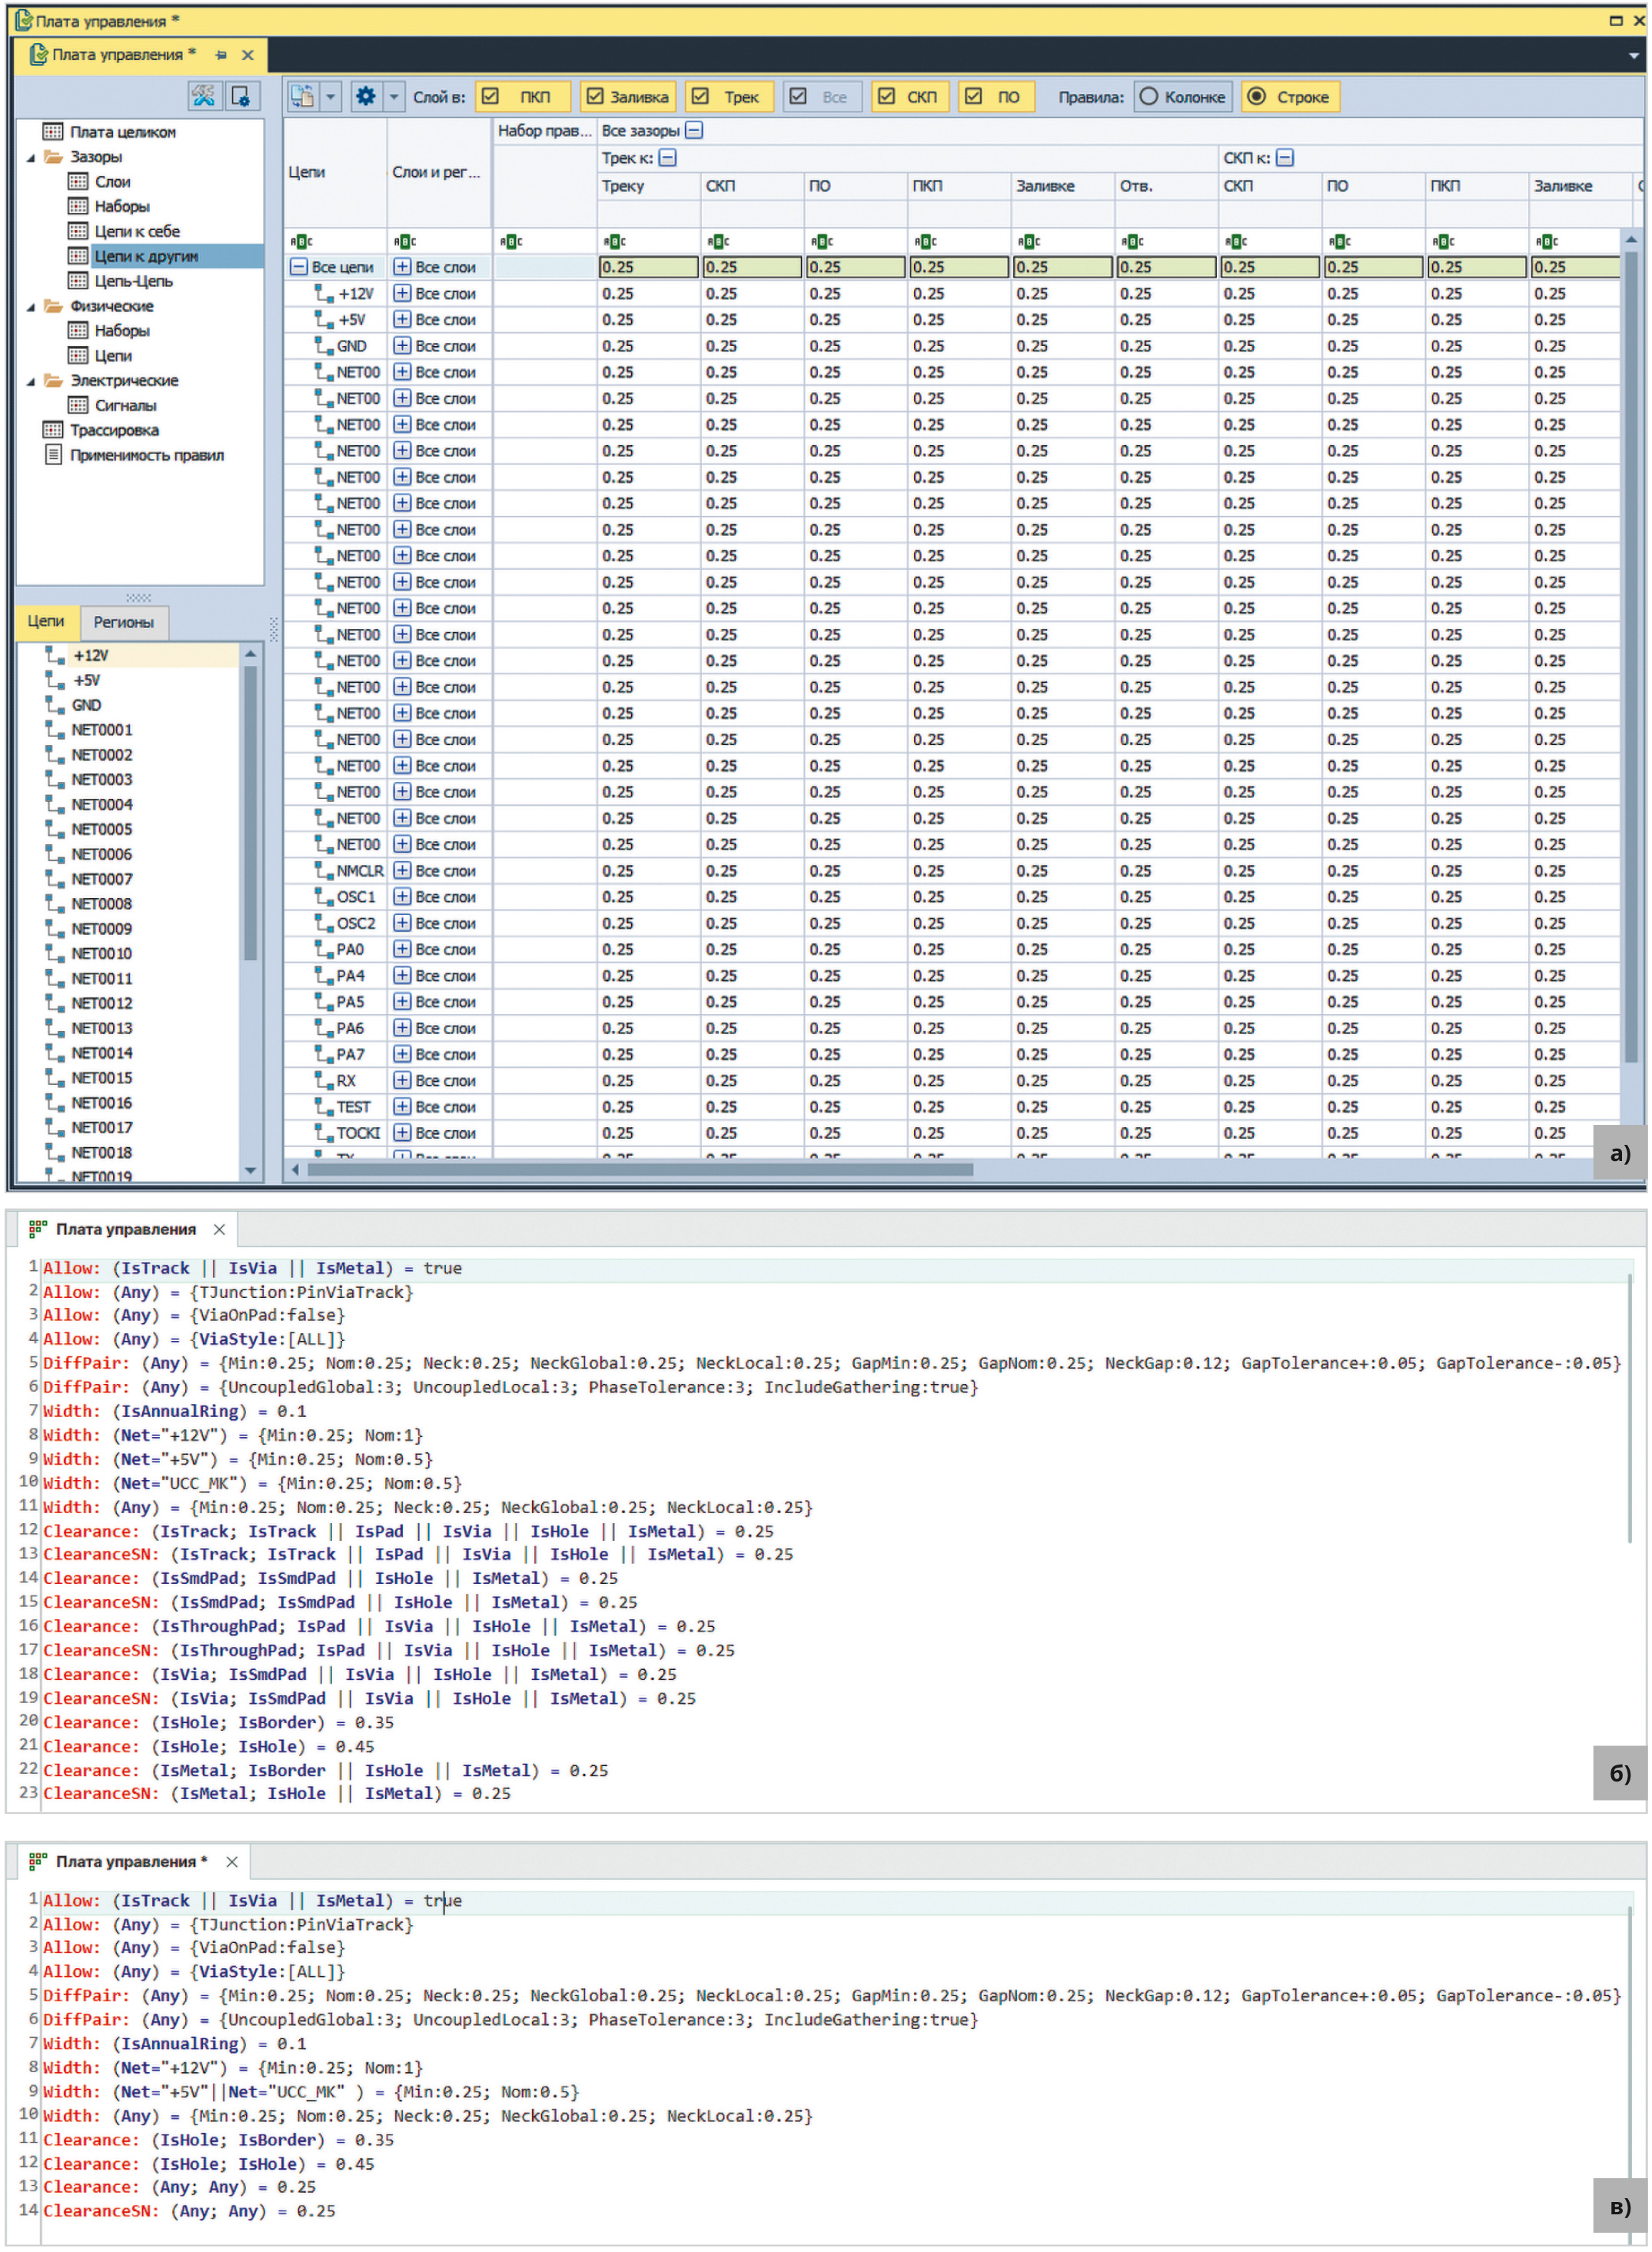The width and height of the screenshot is (1652, 2252).
Task: Pin the Плата управления tab
Action: [x=221, y=55]
